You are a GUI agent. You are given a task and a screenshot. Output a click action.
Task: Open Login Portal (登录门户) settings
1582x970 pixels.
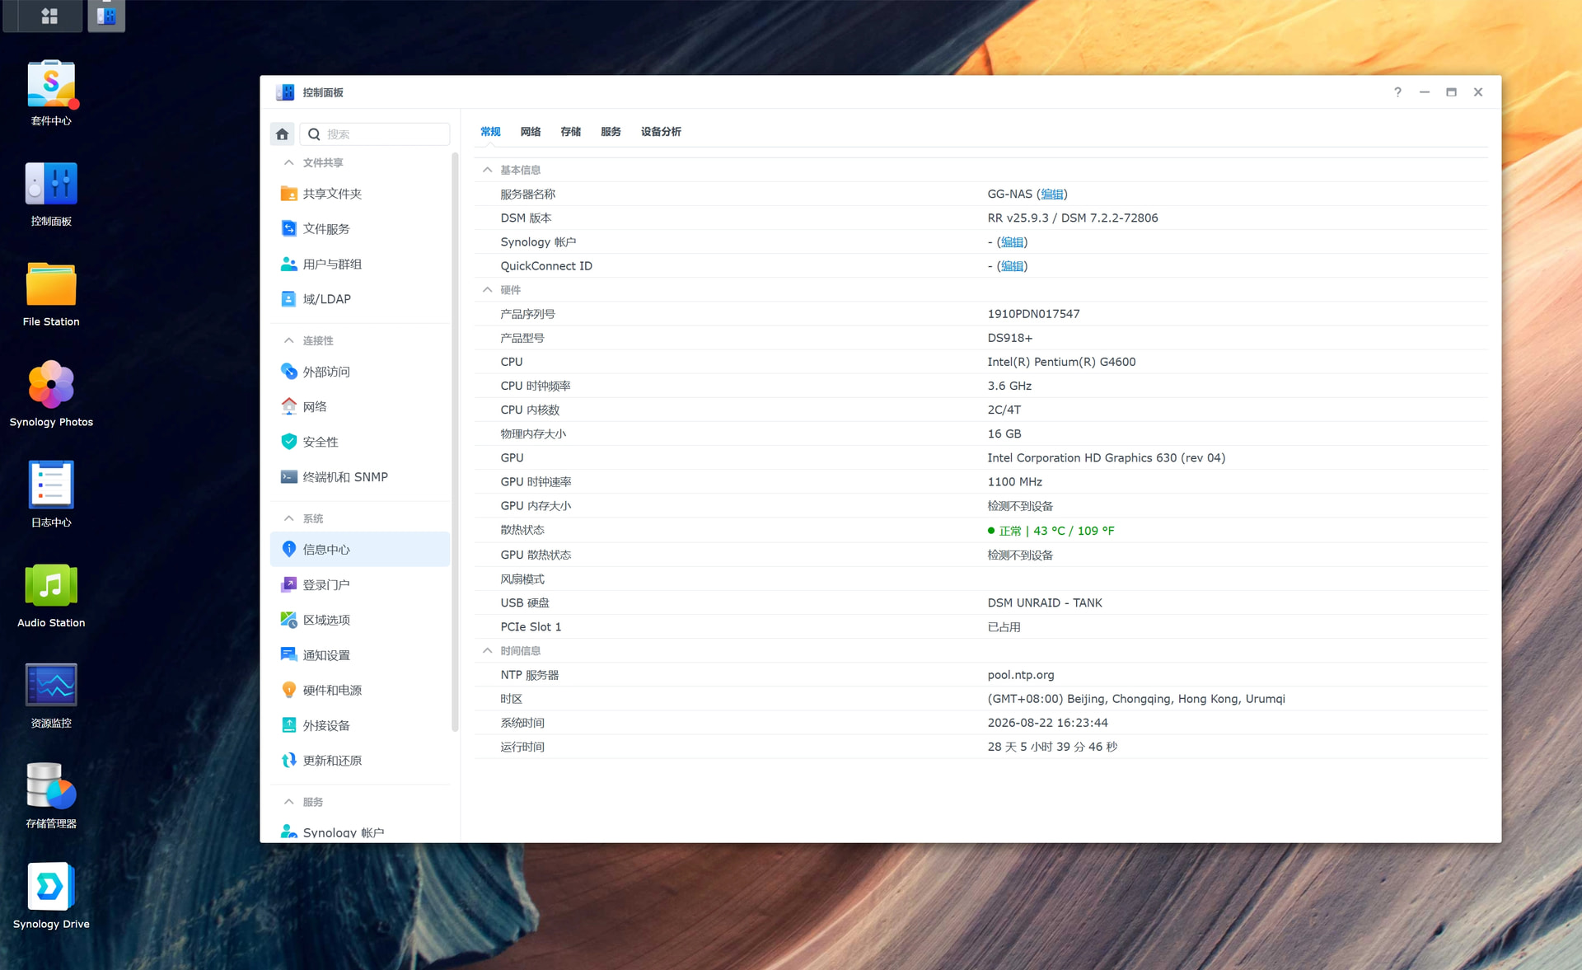pyautogui.click(x=360, y=585)
